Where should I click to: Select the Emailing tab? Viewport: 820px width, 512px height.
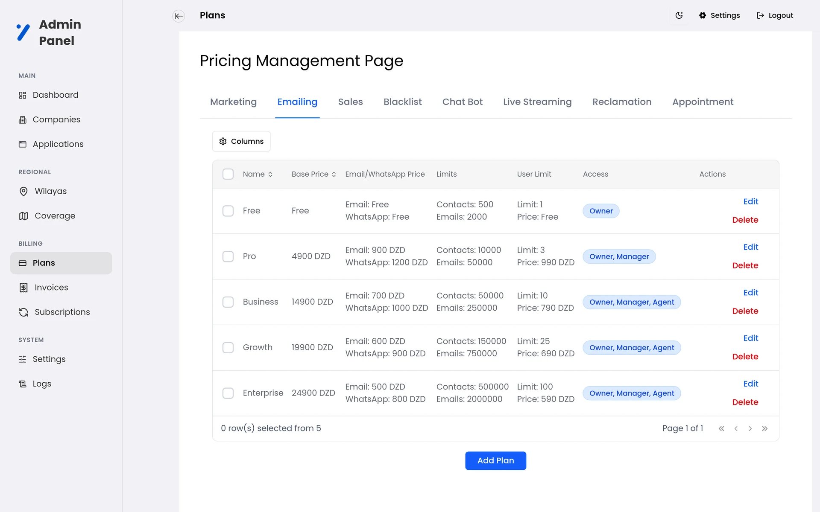pos(297,102)
